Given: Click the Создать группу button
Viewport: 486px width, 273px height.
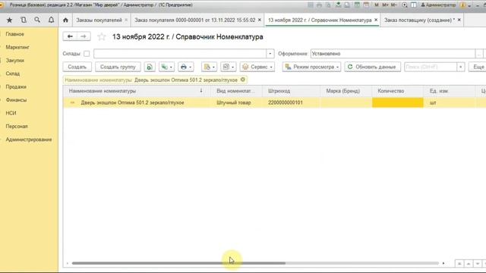Looking at the screenshot, I should (118, 67).
